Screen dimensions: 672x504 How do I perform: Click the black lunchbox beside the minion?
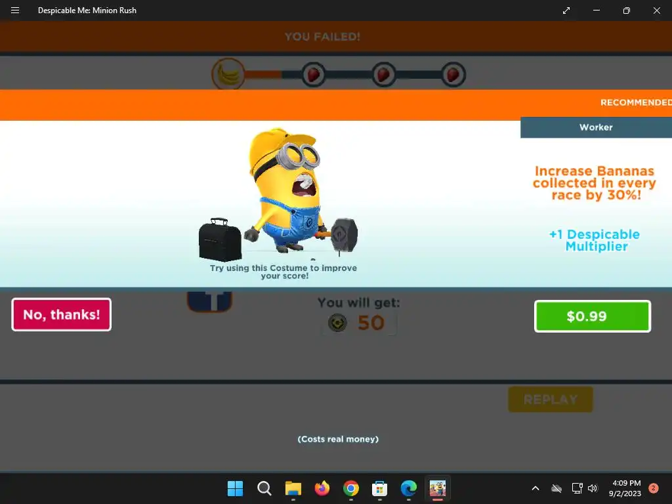click(x=220, y=240)
